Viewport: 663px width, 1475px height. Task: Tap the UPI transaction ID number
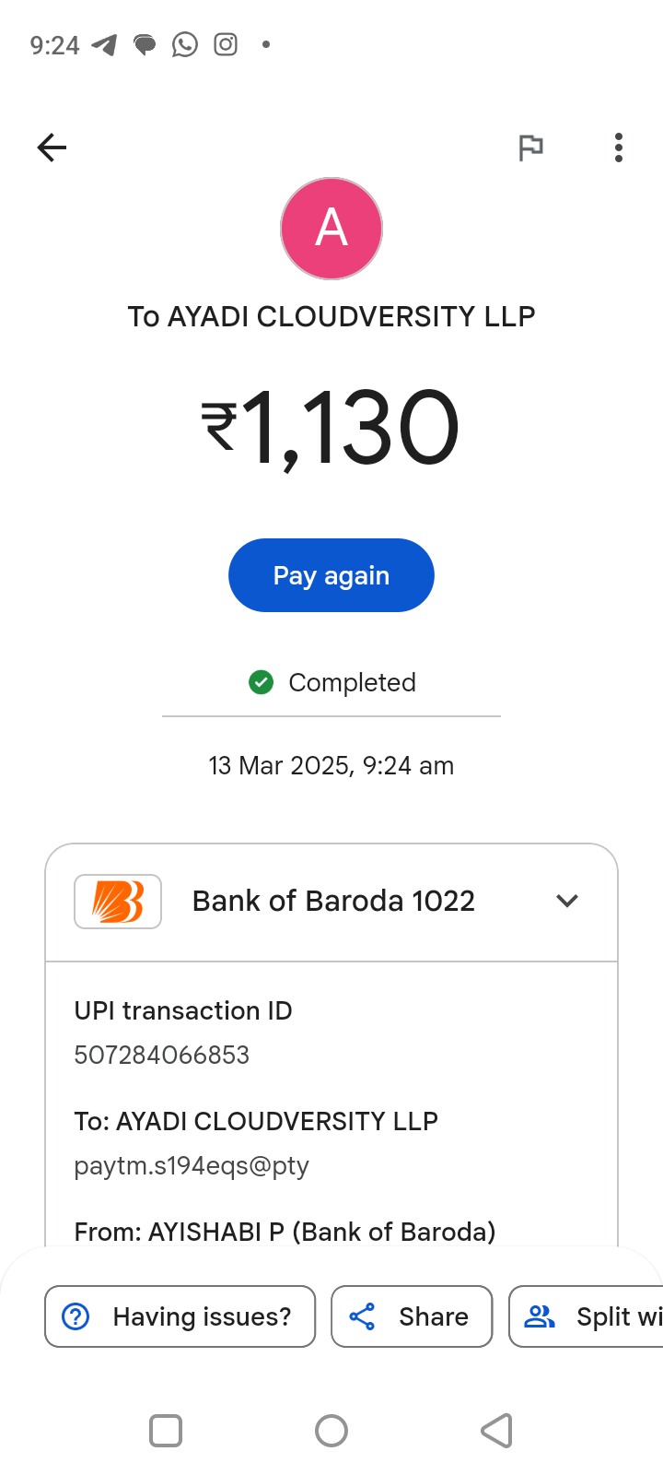162,1055
